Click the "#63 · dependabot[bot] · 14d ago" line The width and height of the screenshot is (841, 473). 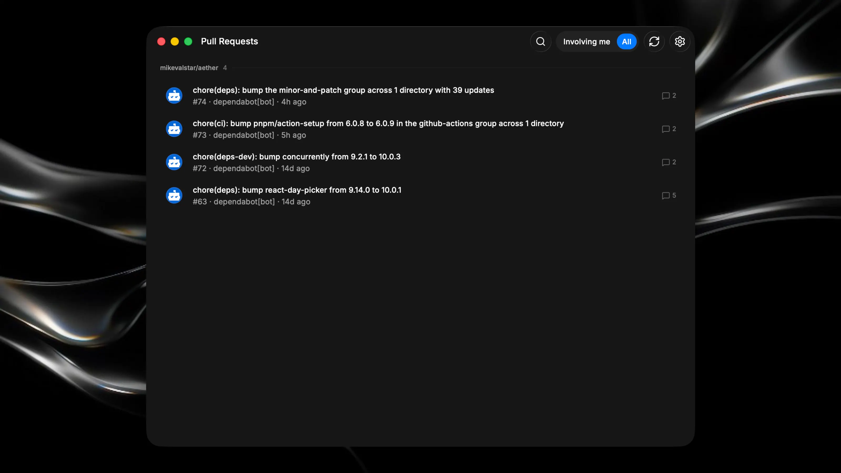[x=252, y=202]
